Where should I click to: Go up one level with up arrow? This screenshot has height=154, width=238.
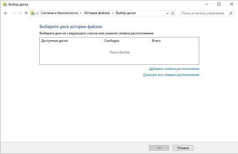click(26, 13)
